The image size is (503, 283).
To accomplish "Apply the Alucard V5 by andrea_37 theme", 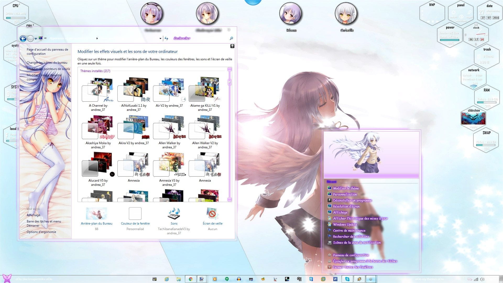I will coord(98,169).
